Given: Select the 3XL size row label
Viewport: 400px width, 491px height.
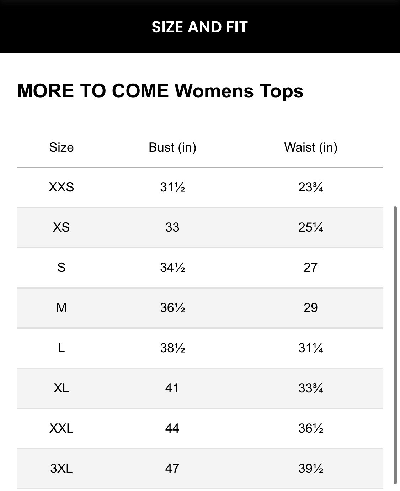Looking at the screenshot, I should point(62,468).
